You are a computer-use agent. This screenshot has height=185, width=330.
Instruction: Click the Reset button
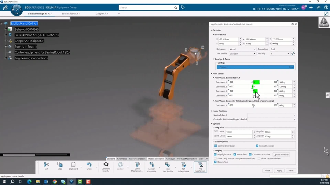pos(291,171)
